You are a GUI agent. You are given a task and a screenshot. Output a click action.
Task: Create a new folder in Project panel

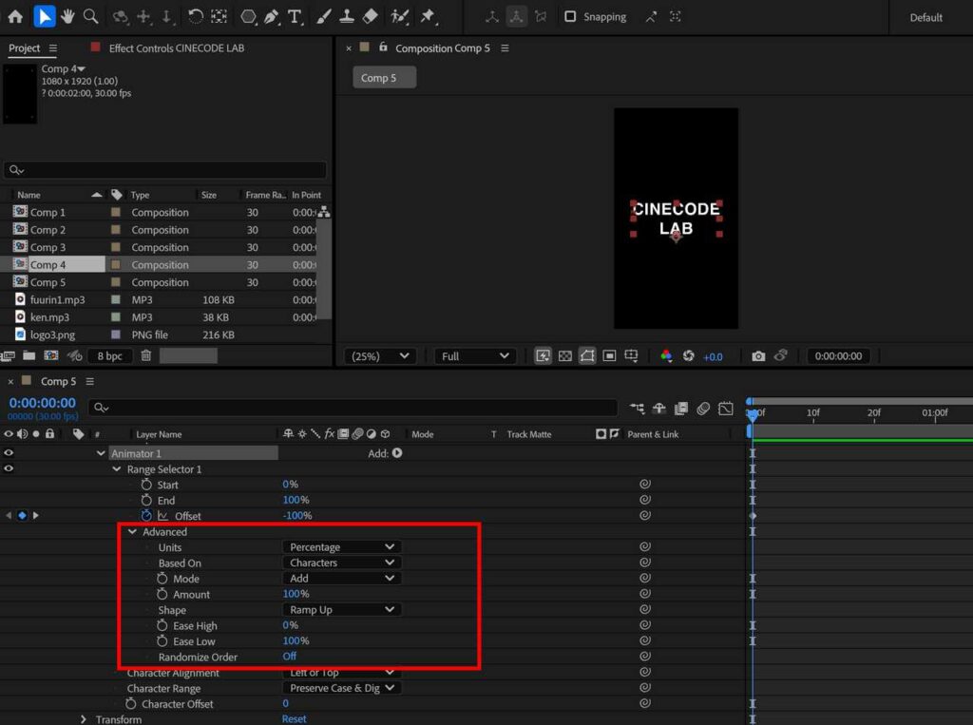coord(29,355)
